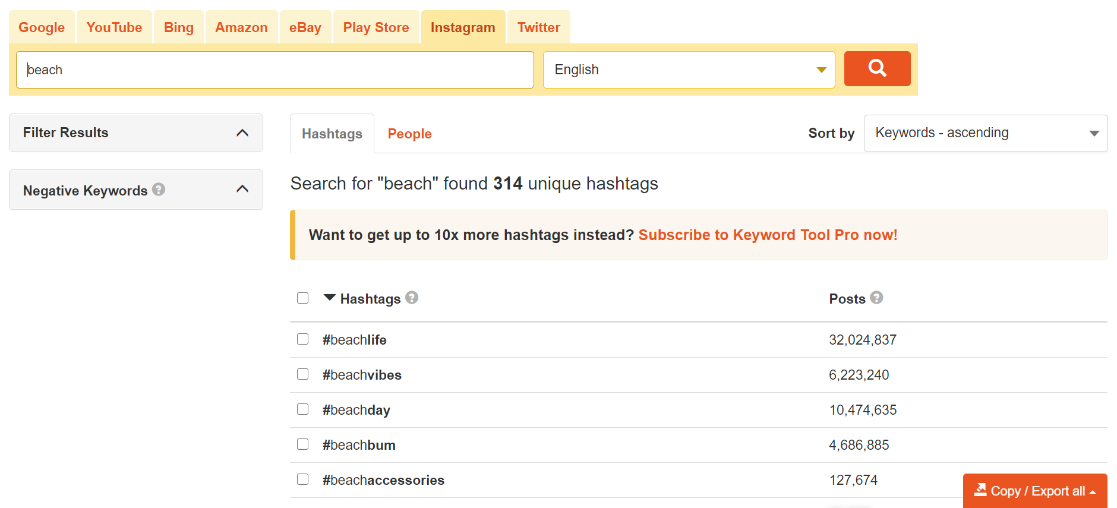Screen dimensions: 1117x508
Task: Check the #beachlife row checkbox
Action: click(303, 339)
